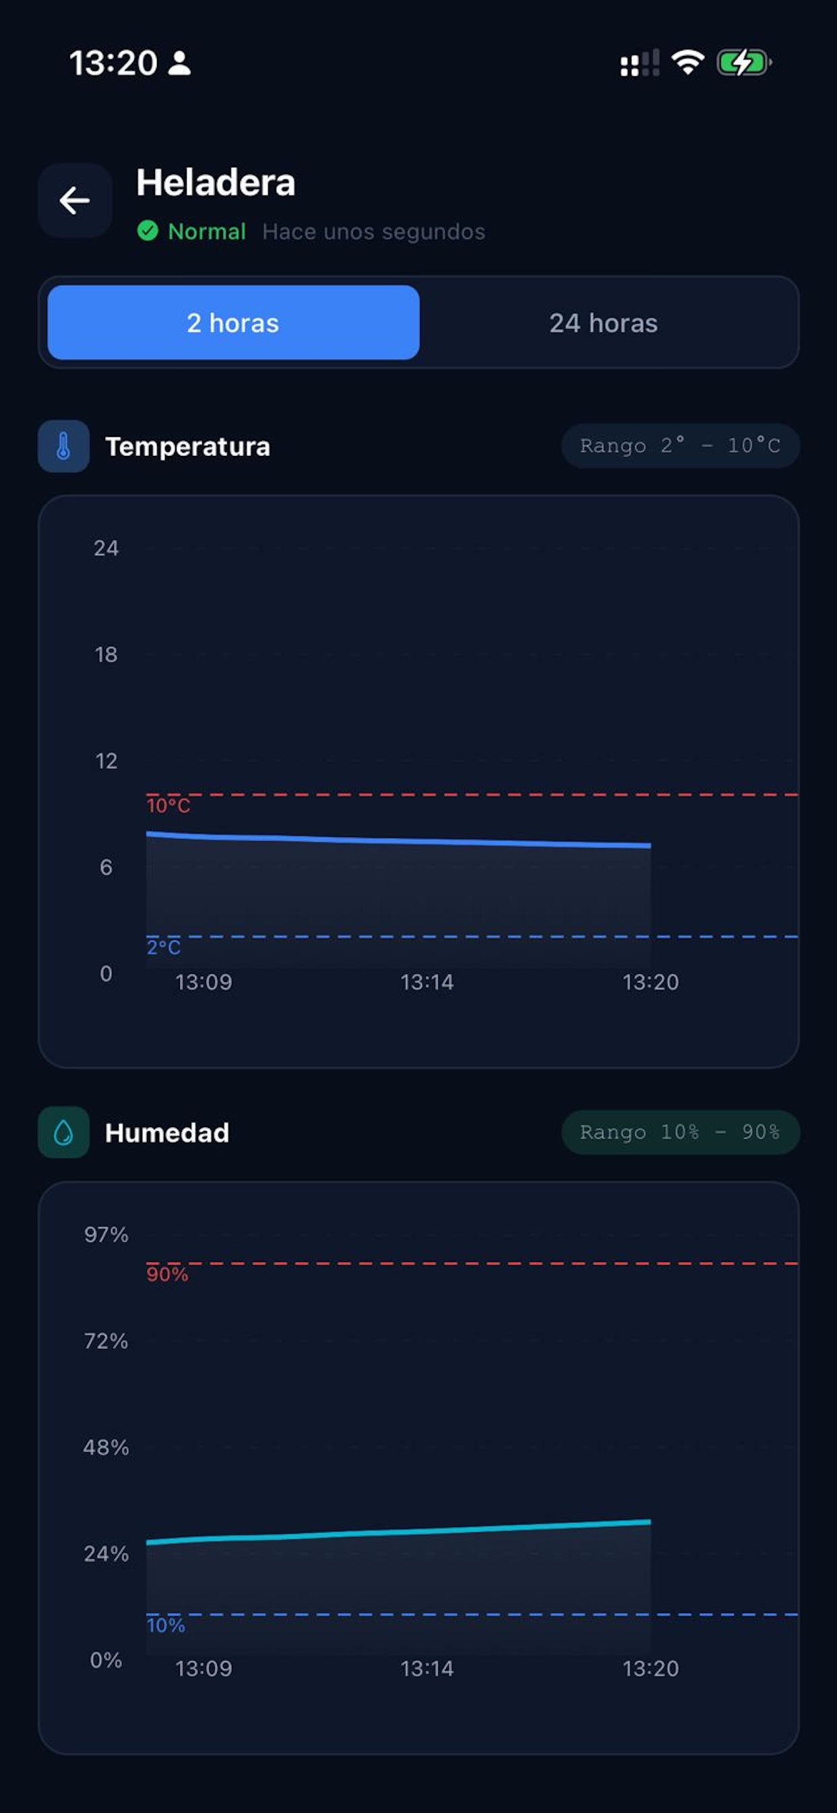This screenshot has height=1813, width=837.
Task: Tap the charging battery icon
Action: coord(744,63)
